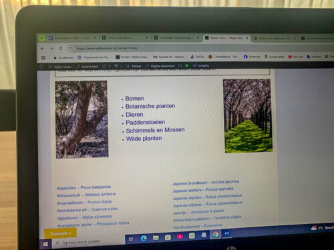Switch to Google Chrome on the taskbar
This screenshot has height=250, width=334.
point(215,235)
